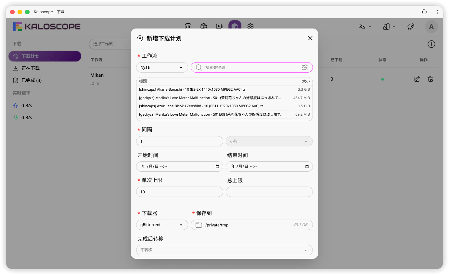Open the language translation dropdown

pyautogui.click(x=365, y=27)
